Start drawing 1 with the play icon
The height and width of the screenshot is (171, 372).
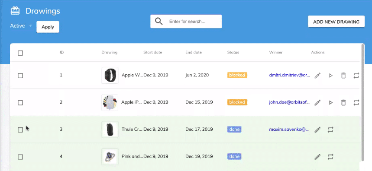330,76
